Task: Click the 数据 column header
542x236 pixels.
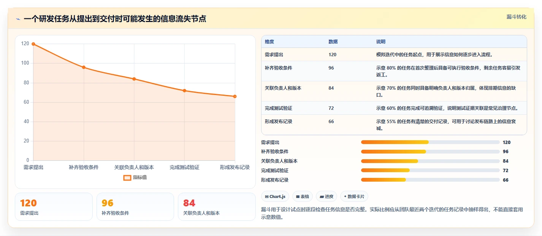Action: (x=333, y=42)
